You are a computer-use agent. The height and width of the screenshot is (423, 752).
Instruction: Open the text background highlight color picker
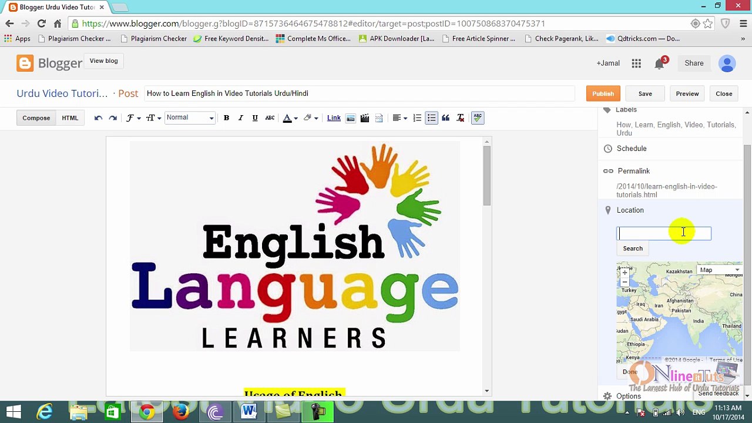(x=310, y=118)
